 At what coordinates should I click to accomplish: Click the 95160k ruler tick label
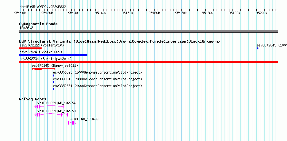[154, 13]
